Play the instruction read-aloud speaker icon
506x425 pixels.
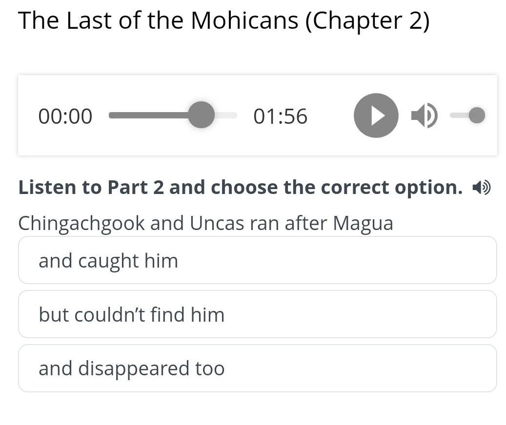[x=482, y=187]
